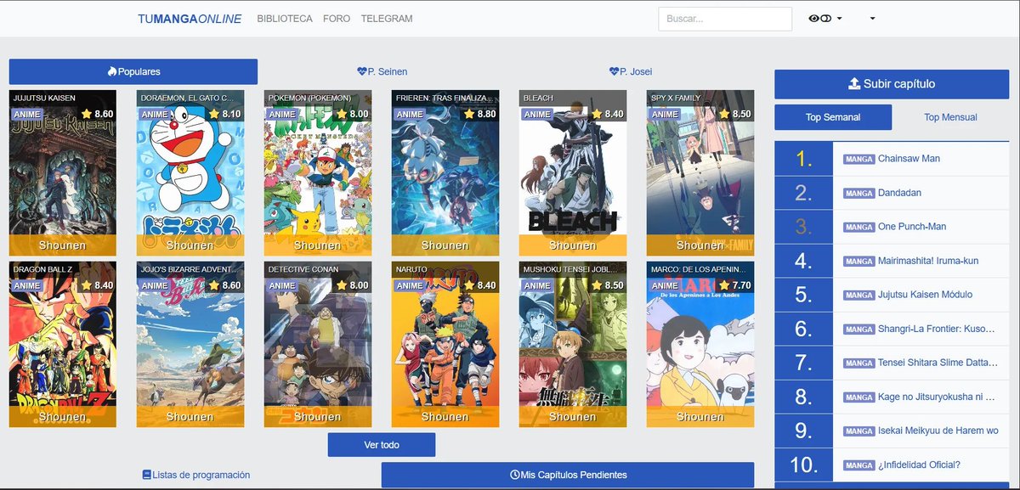Open the Pokemon cover card
This screenshot has width=1020, height=490.
pos(318,173)
